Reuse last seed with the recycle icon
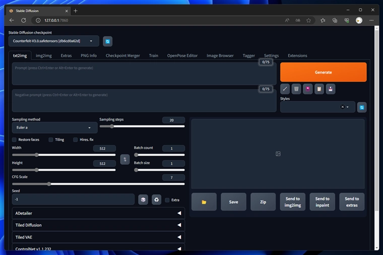 tap(156, 200)
